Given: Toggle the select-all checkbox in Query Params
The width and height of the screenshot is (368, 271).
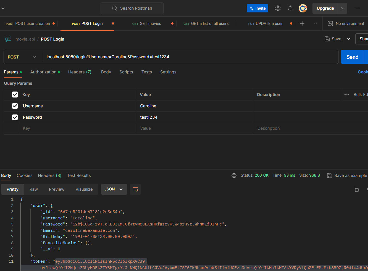Looking at the screenshot, I should pyautogui.click(x=15, y=94).
